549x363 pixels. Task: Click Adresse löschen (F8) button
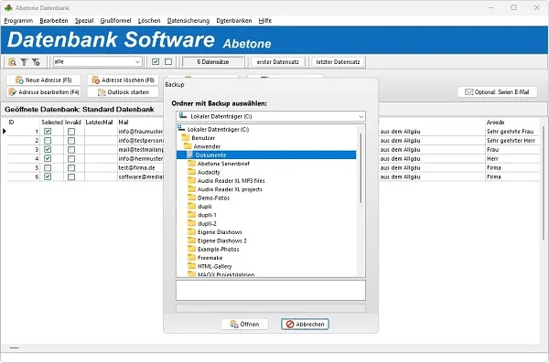[123, 80]
